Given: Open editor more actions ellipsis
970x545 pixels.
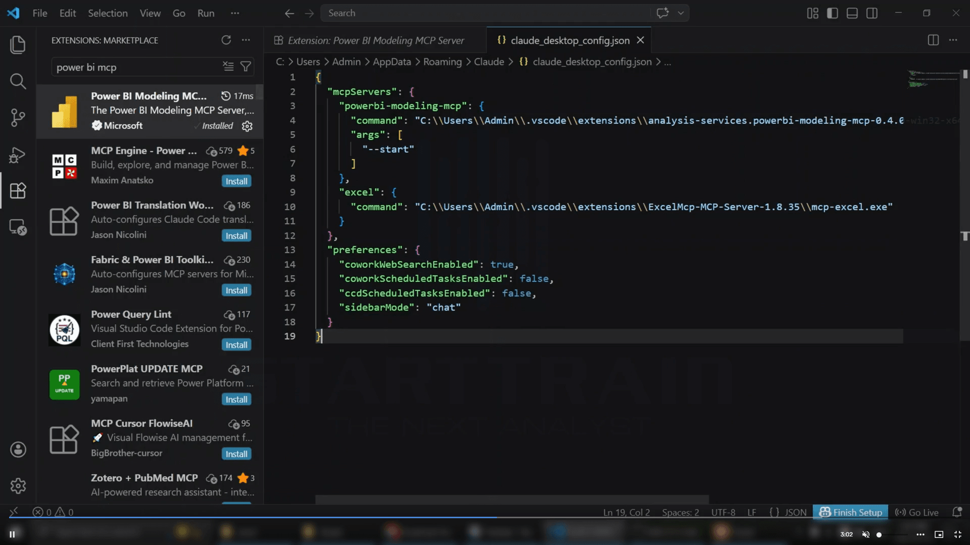Looking at the screenshot, I should click(953, 40).
